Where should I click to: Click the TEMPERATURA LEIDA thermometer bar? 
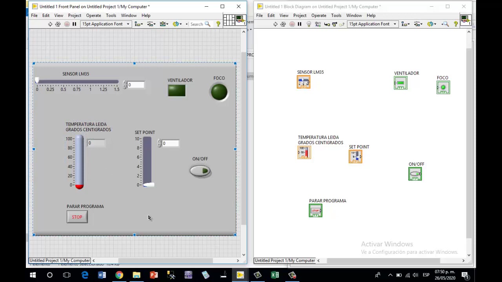click(x=80, y=161)
